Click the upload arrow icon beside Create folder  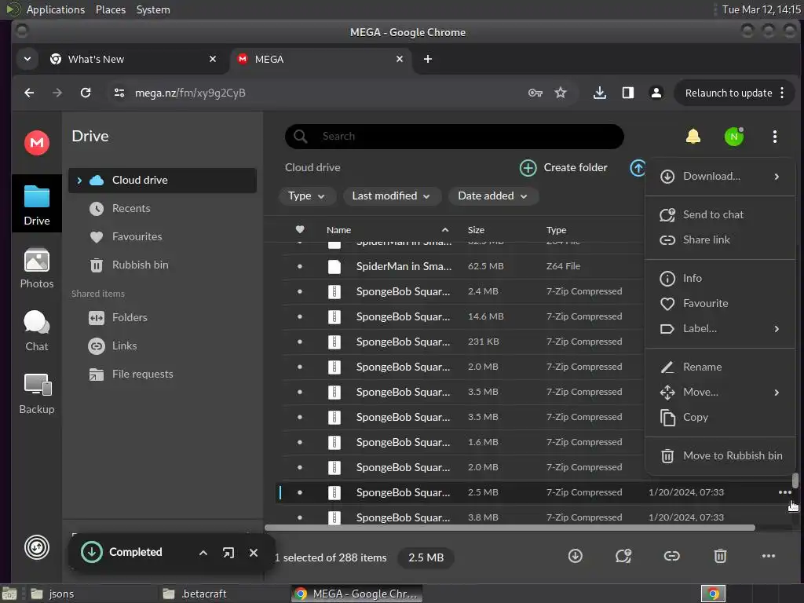[638, 168]
